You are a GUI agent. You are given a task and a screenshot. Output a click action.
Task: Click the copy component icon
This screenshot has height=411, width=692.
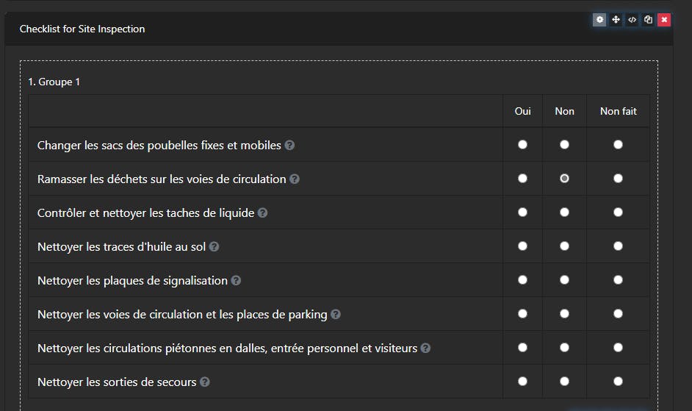648,20
